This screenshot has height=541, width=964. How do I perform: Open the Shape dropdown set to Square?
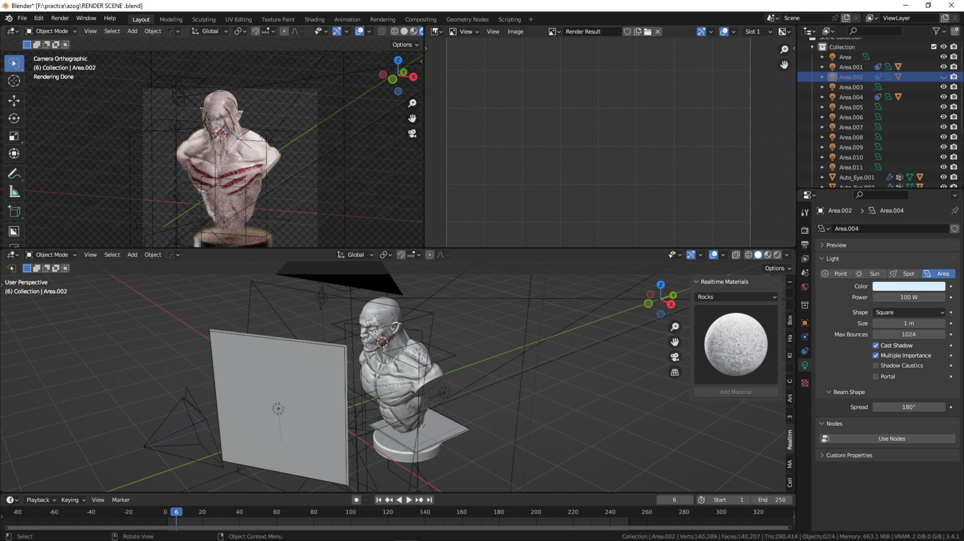909,312
